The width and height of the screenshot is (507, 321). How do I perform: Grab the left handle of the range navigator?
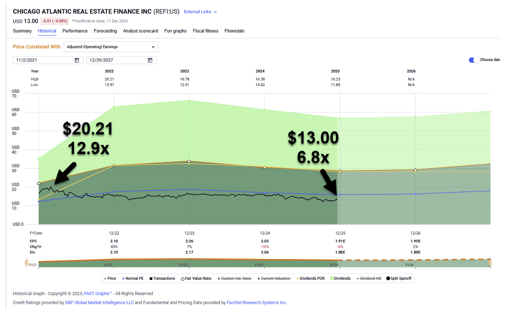[x=27, y=263]
